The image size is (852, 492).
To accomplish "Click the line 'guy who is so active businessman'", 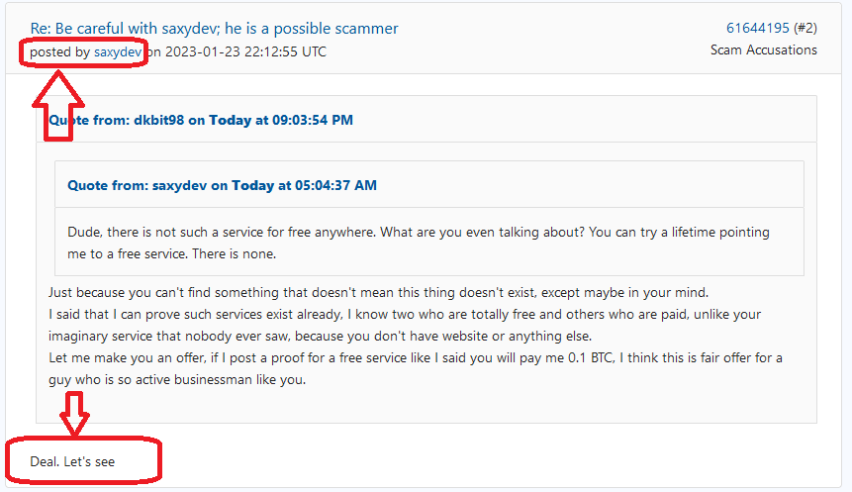I will (x=177, y=379).
